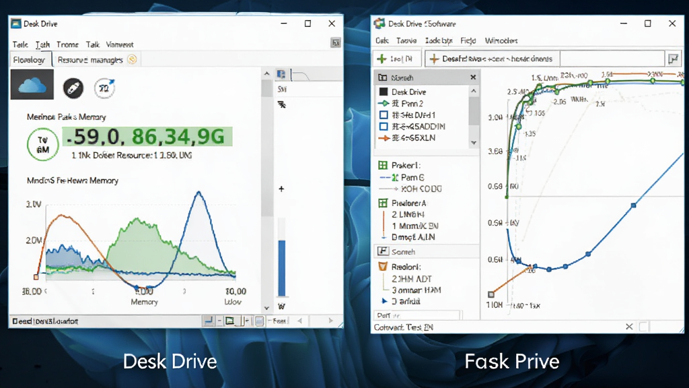Click the green-square status bar icon in Desk Drive
Viewport: 689px width, 388px height.
point(230,321)
